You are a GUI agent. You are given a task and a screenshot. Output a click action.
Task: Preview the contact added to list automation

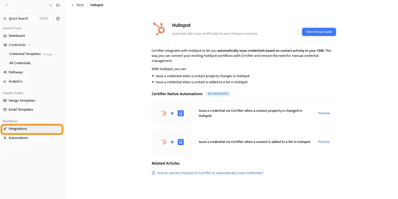pos(324,142)
